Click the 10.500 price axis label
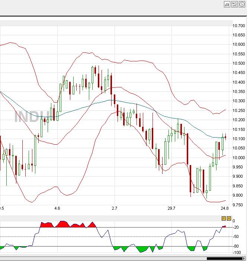 pos(239,63)
